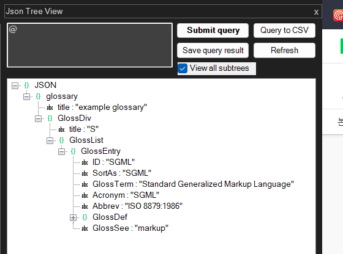Screen dimensions: 343x254
Task: Select the glossary tree item
Action: click(x=62, y=96)
